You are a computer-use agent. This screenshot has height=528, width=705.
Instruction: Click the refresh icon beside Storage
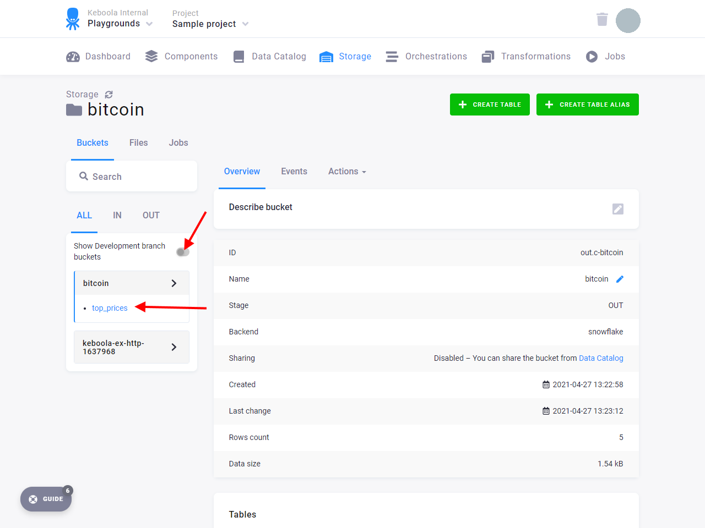(109, 95)
